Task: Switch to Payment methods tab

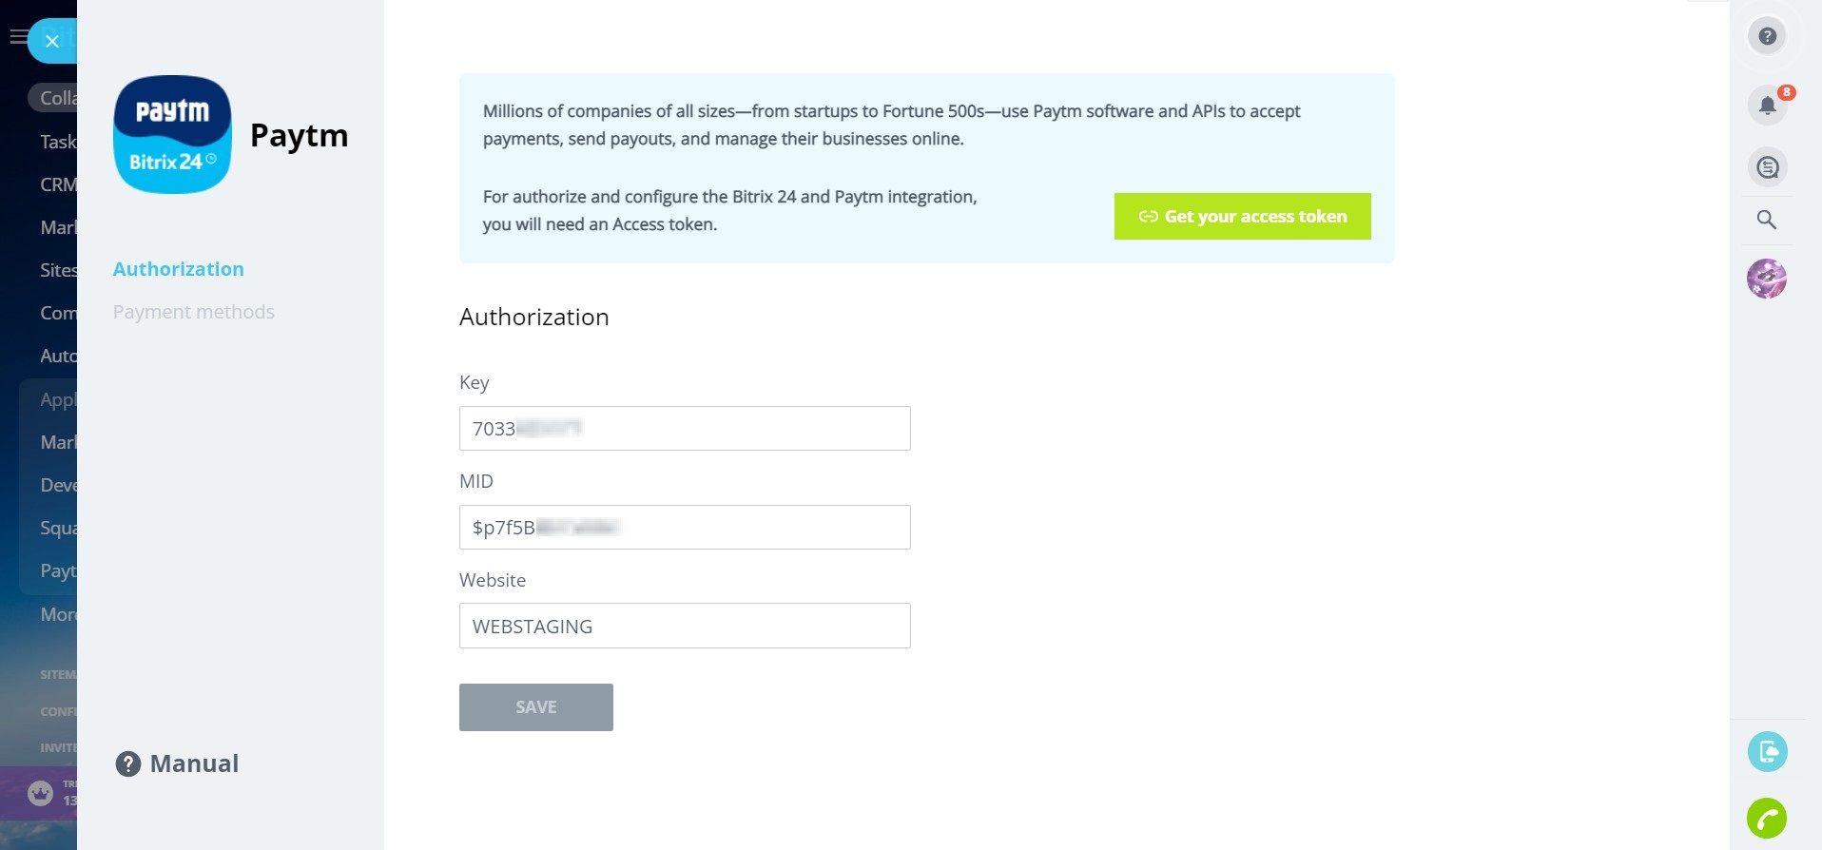Action: click(x=194, y=312)
